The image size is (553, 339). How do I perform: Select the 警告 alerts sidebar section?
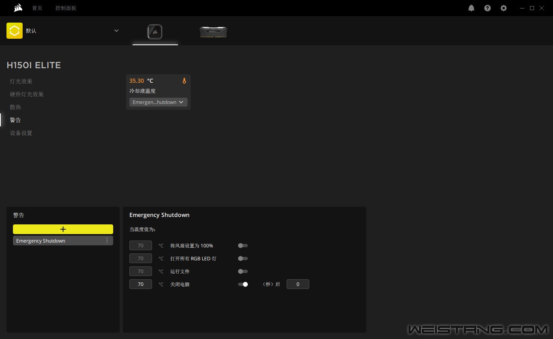pyautogui.click(x=15, y=120)
